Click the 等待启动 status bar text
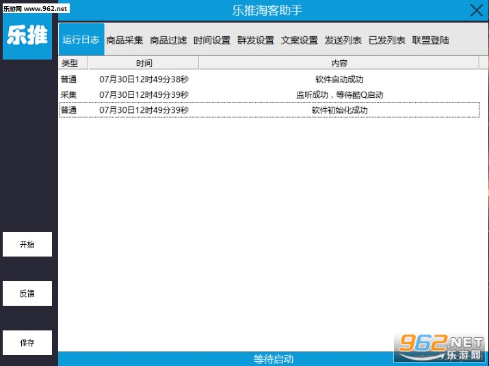The image size is (489, 366). tap(273, 359)
